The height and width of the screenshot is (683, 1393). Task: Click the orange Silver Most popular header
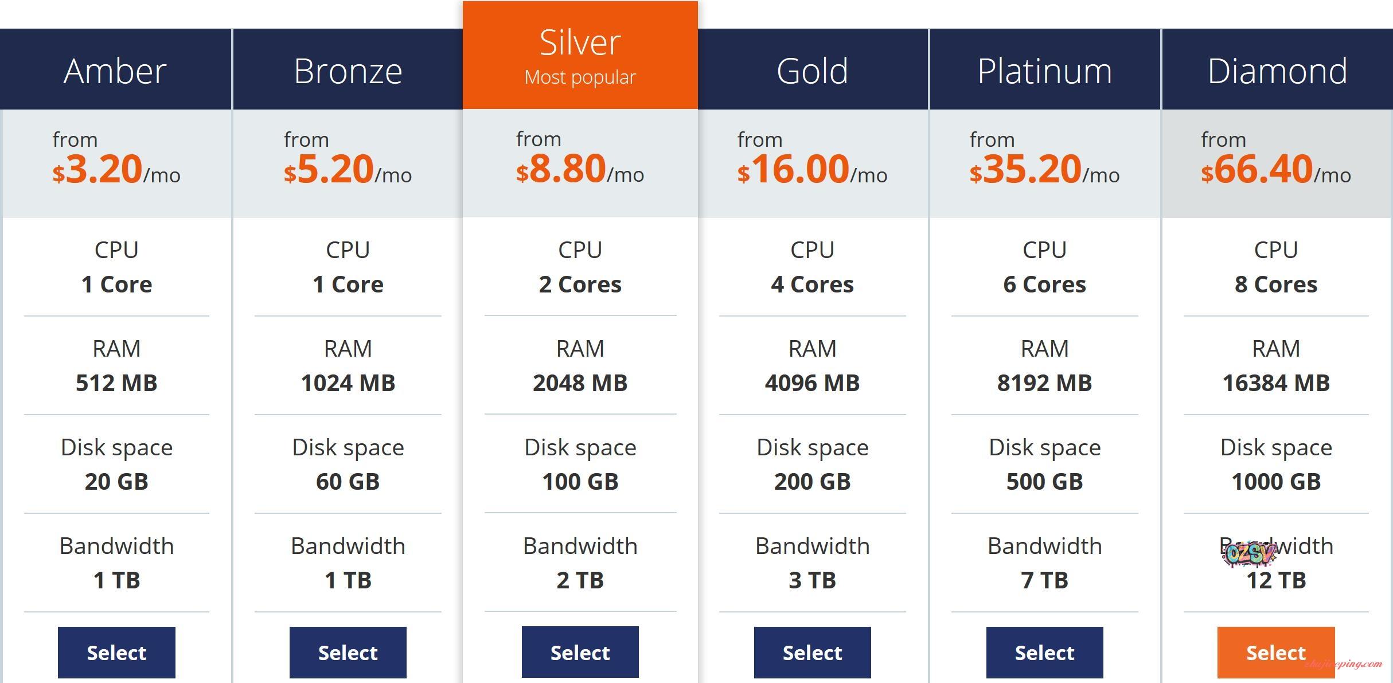[580, 56]
